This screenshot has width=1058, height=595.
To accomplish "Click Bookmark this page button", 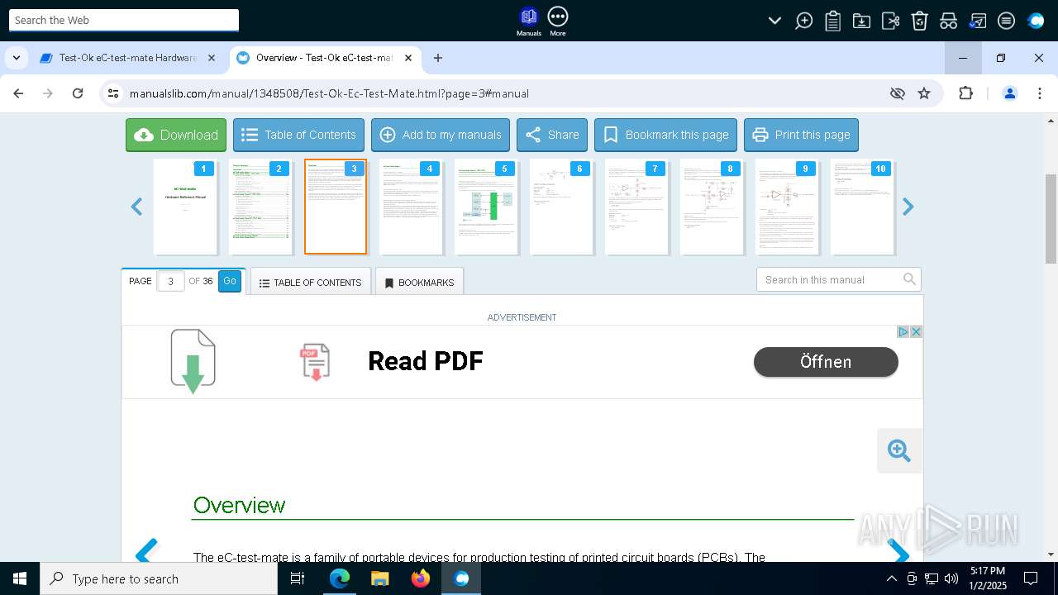I will [665, 135].
